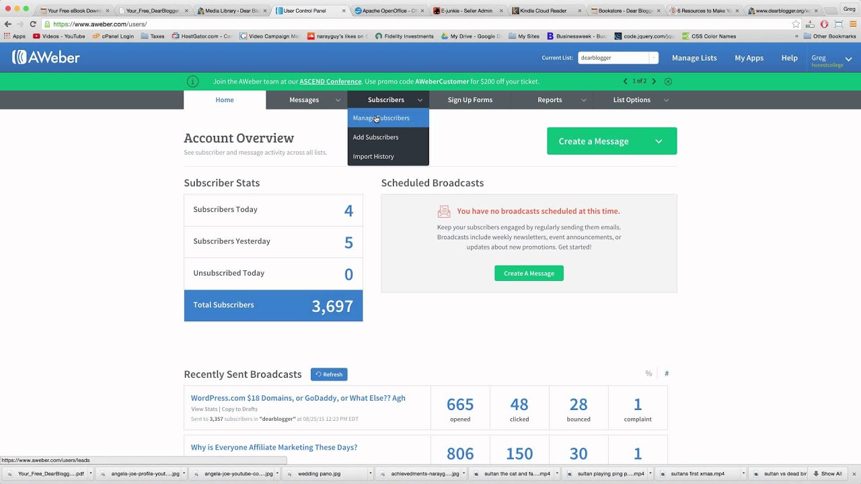Open Help link
The image size is (861, 484).
pos(789,58)
